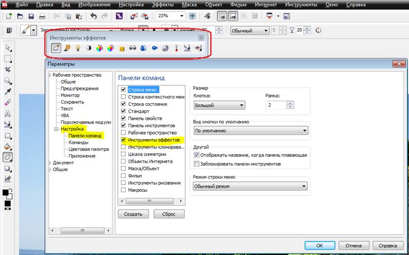Image resolution: width=409 pixels, height=255 pixels.
Task: Click the Создать button
Action: (x=133, y=214)
